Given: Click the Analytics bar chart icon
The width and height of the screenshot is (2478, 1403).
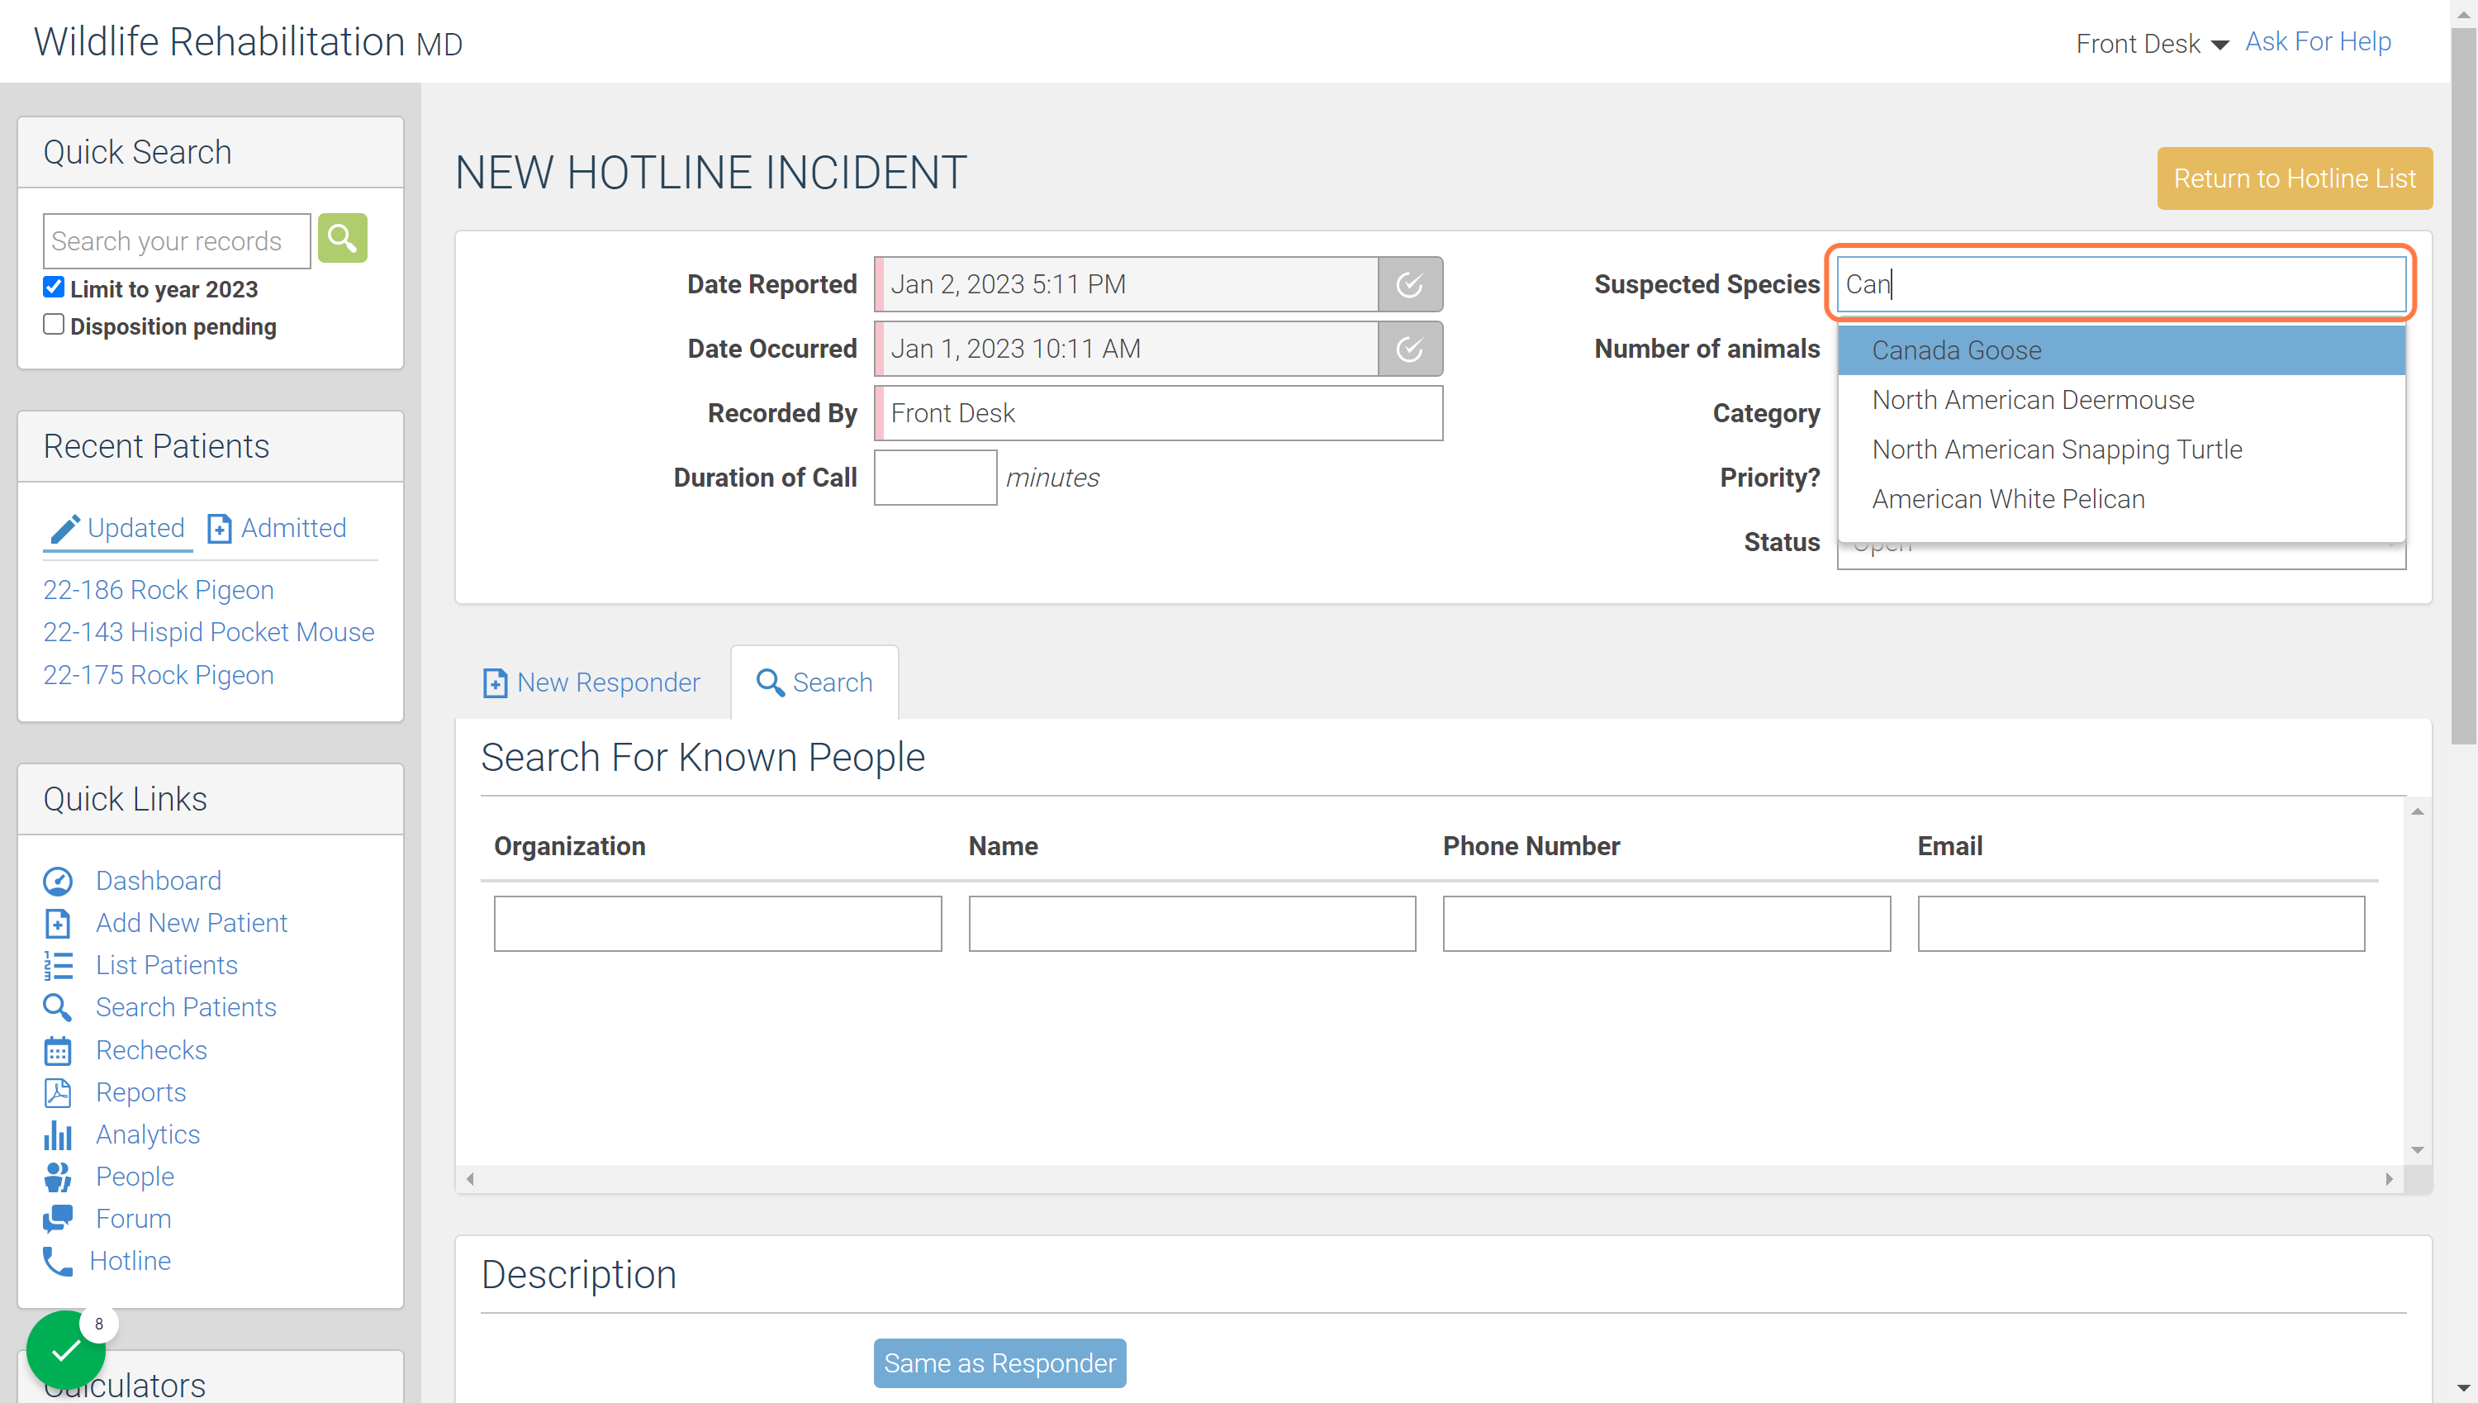Looking at the screenshot, I should click(x=58, y=1135).
